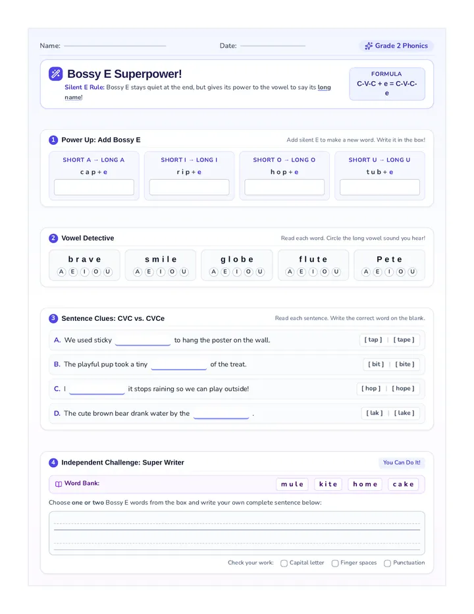Click the answer box under rip + e

point(190,187)
